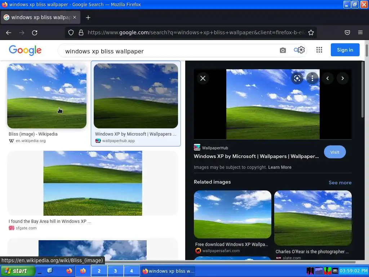Search inside image with Lens icon
This screenshot has height=277, width=369.
pyautogui.click(x=297, y=78)
